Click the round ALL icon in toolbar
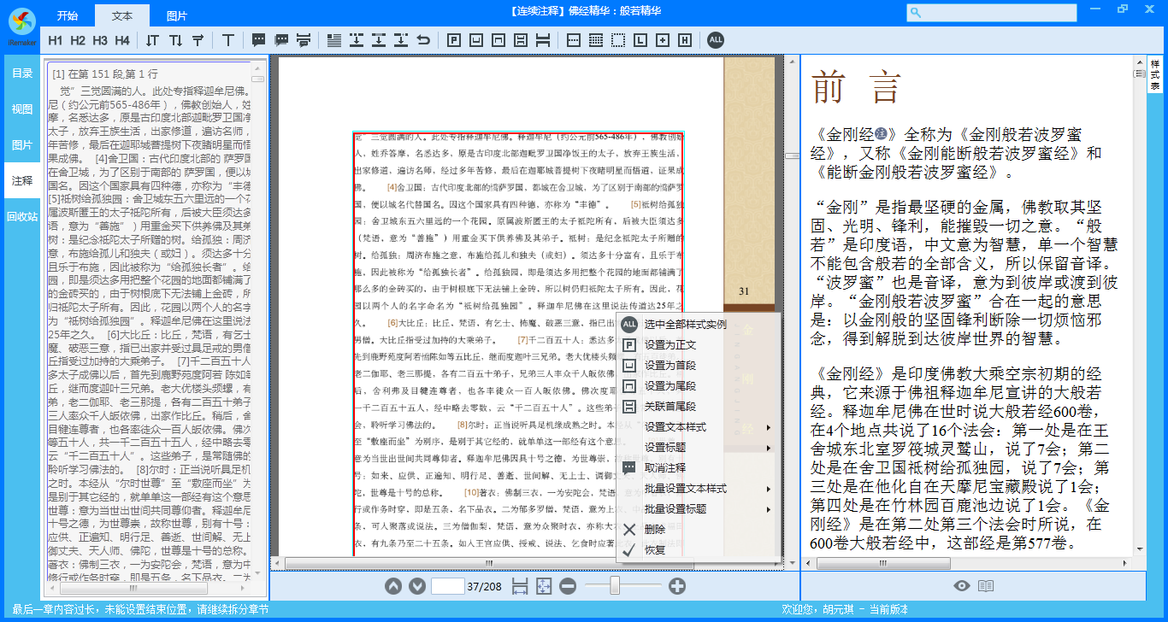The width and height of the screenshot is (1168, 622). [x=716, y=40]
